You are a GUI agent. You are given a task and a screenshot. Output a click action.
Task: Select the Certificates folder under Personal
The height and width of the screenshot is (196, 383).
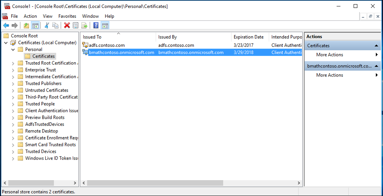tap(40, 56)
